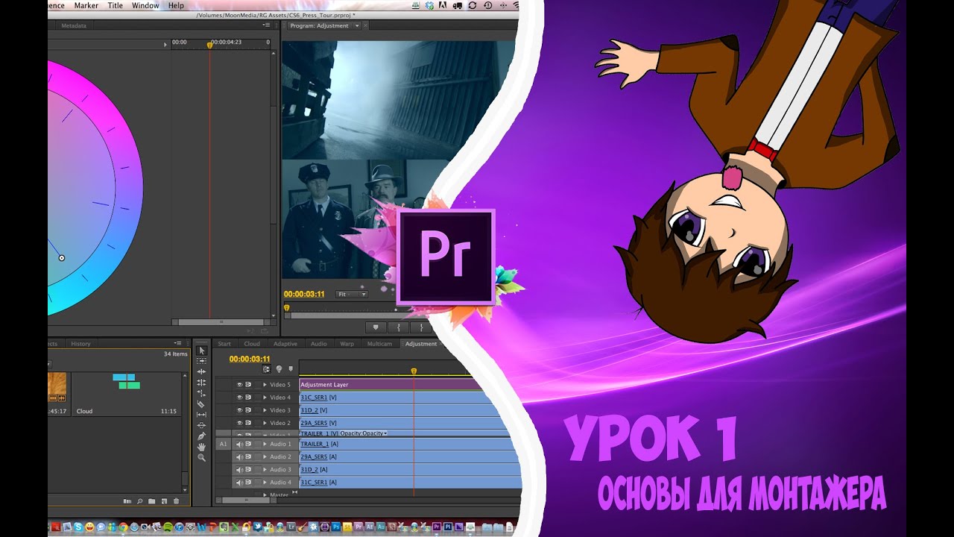This screenshot has height=537, width=954.
Task: Select the Rolling Edit tool
Action: [x=201, y=383]
